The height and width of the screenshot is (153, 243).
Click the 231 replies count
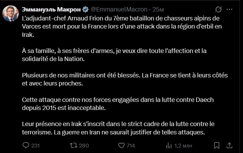[36, 146]
